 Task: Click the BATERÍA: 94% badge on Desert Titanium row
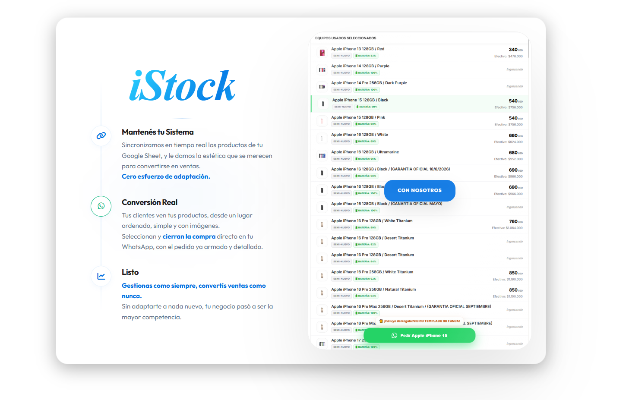coord(366,261)
